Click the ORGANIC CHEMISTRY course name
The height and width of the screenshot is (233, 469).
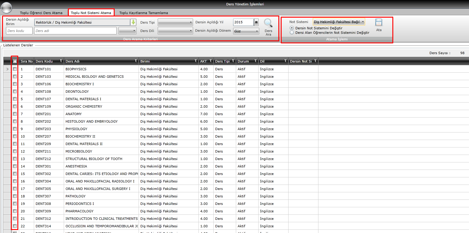(84, 106)
